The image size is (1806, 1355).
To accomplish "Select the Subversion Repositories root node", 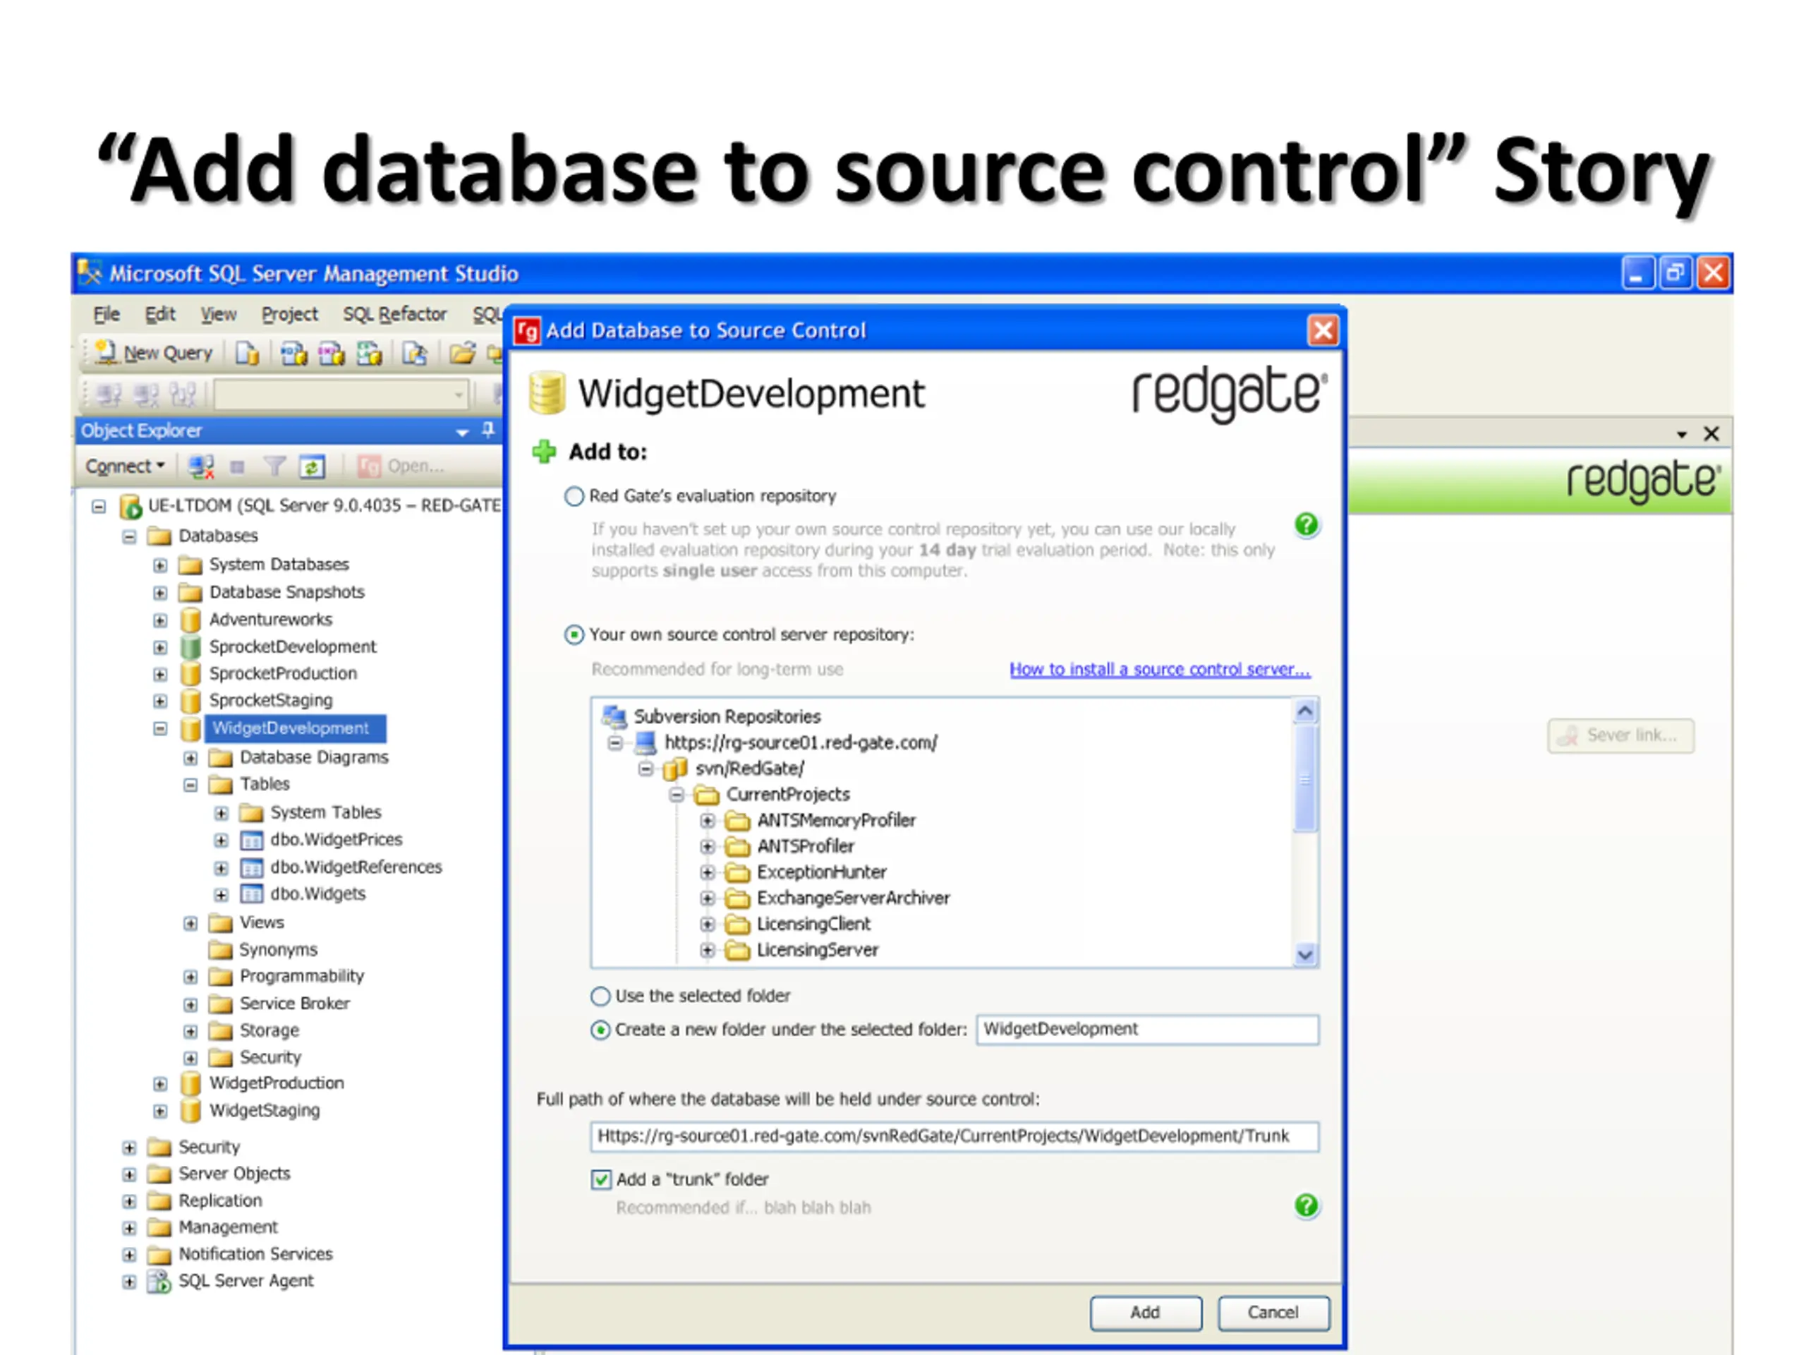I will 727,717.
